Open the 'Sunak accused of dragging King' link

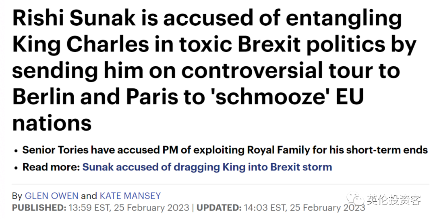(207, 167)
